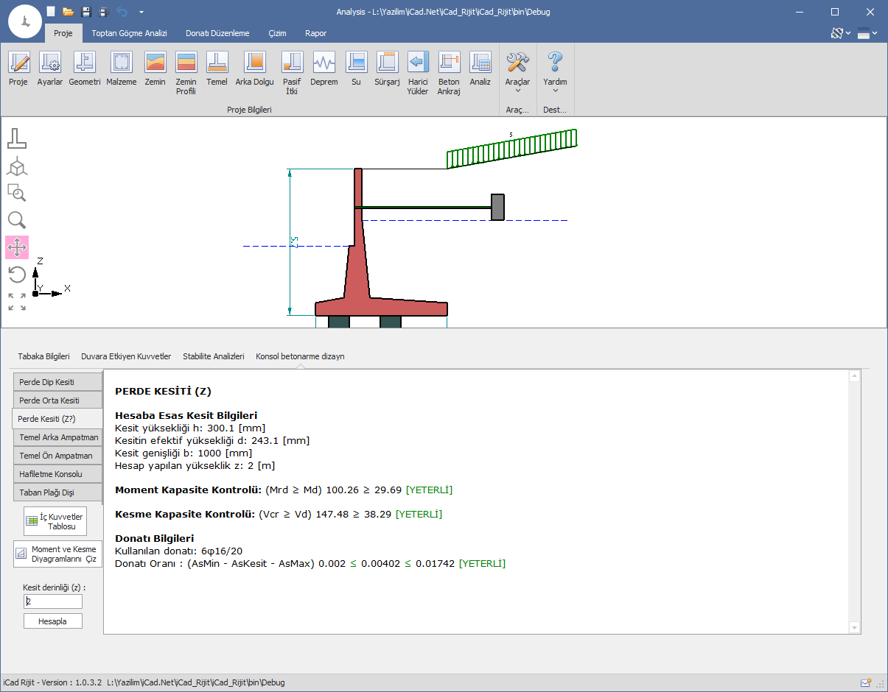Viewport: 888px width, 692px height.
Task: Open the Tabaka Bilgileri tab
Action: [x=43, y=356]
